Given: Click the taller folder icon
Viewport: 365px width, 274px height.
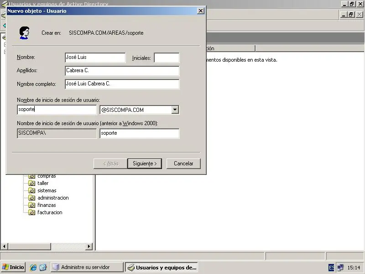Looking at the screenshot, I should [31, 183].
